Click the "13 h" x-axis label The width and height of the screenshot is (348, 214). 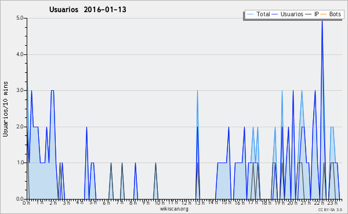pos(200,202)
